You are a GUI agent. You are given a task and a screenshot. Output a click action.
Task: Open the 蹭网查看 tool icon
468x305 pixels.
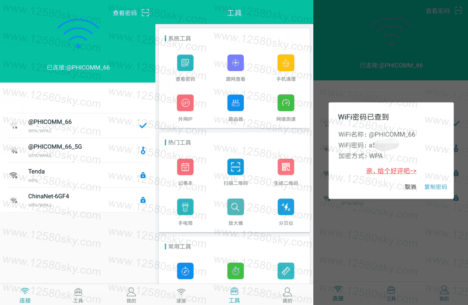[x=235, y=63]
